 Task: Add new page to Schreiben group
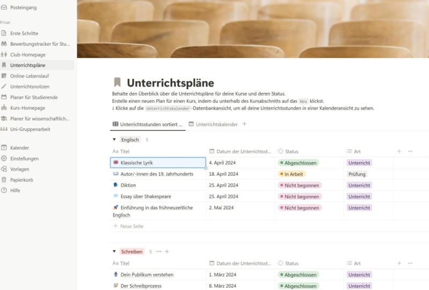point(167,251)
